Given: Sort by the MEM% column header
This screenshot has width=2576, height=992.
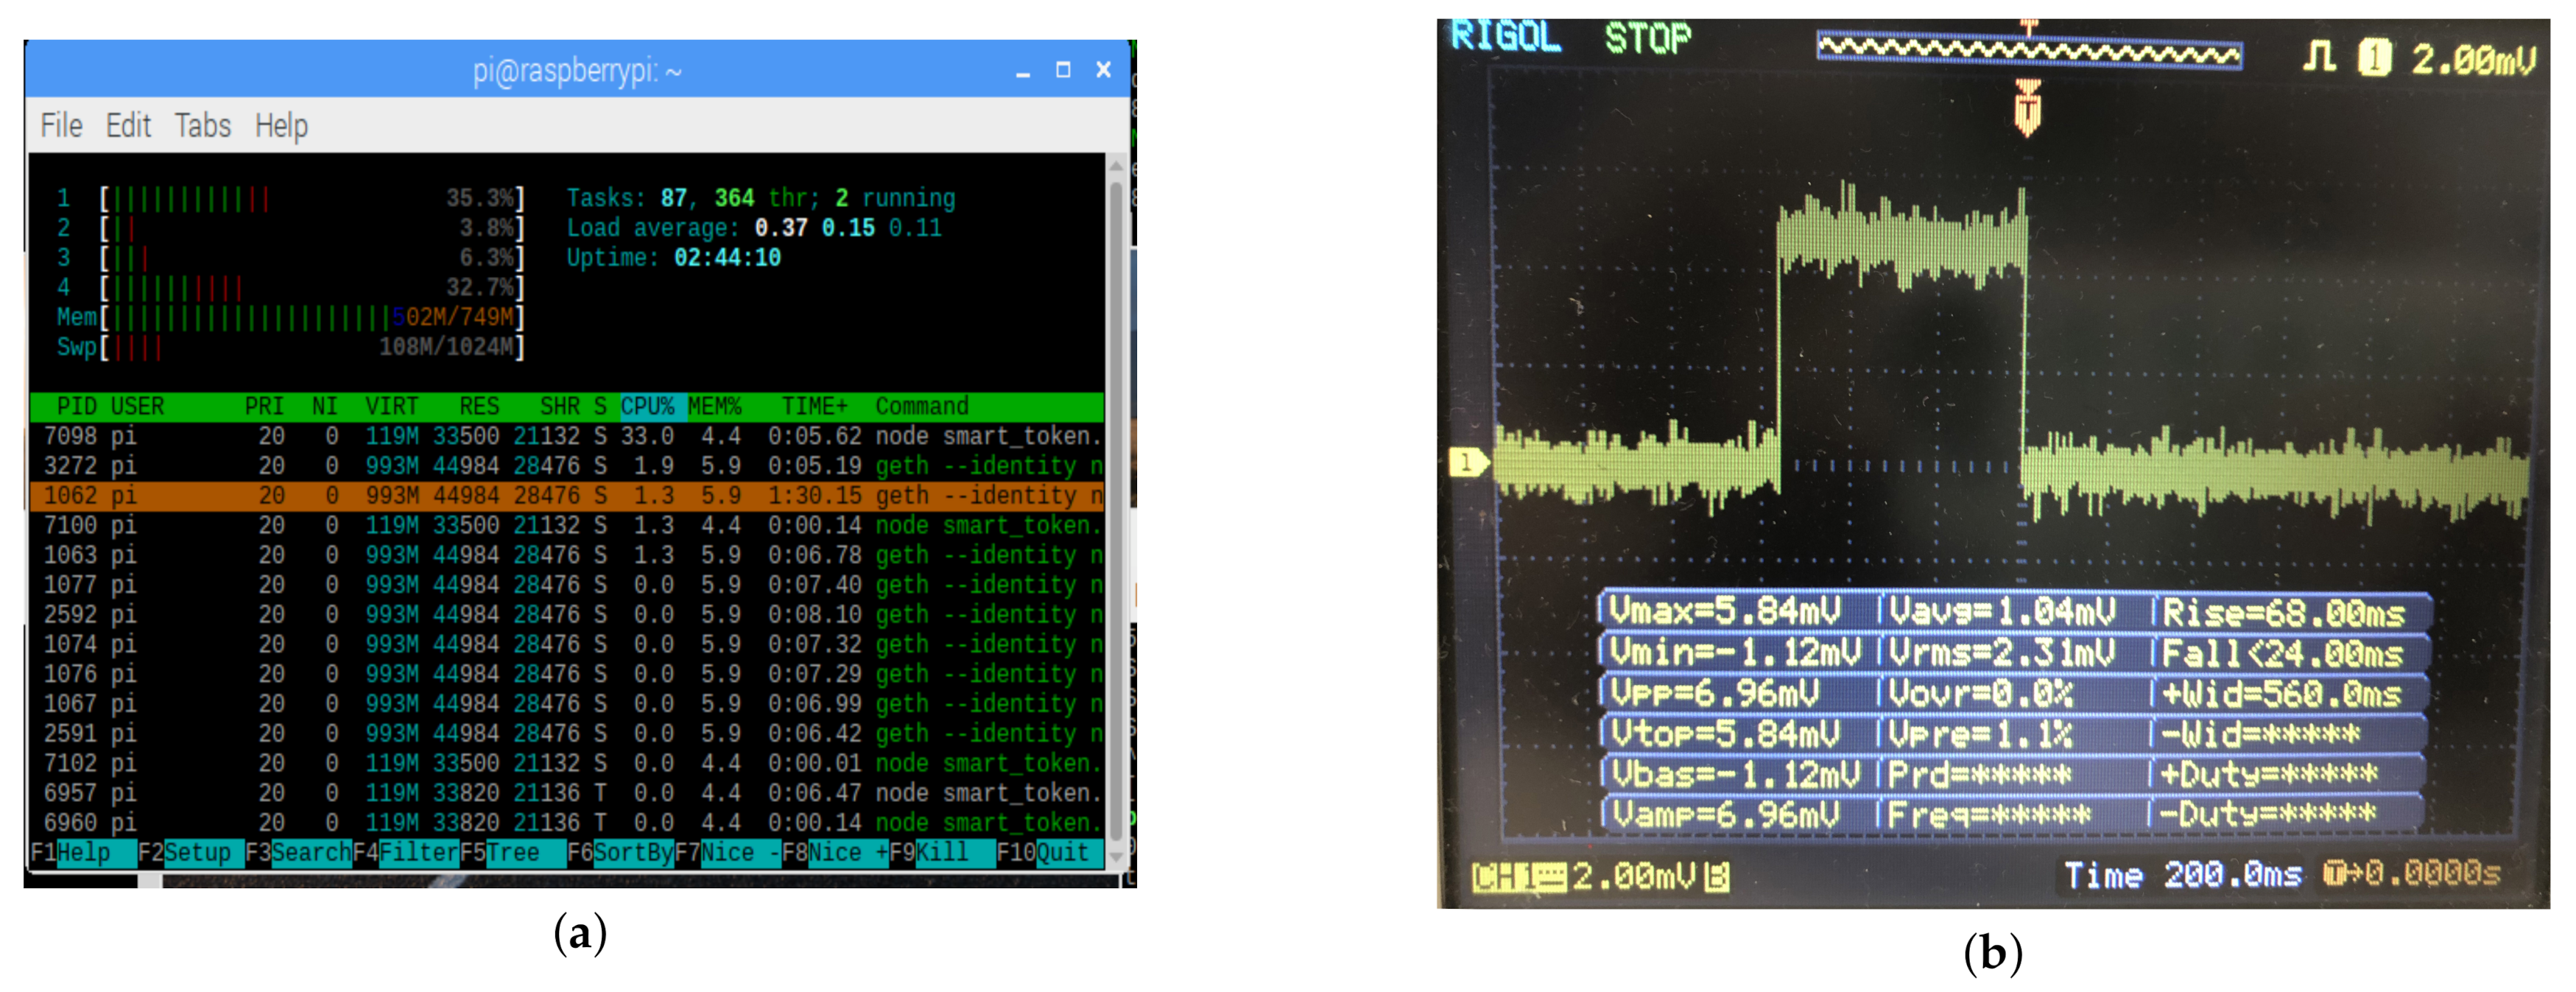Looking at the screenshot, I should [x=714, y=407].
